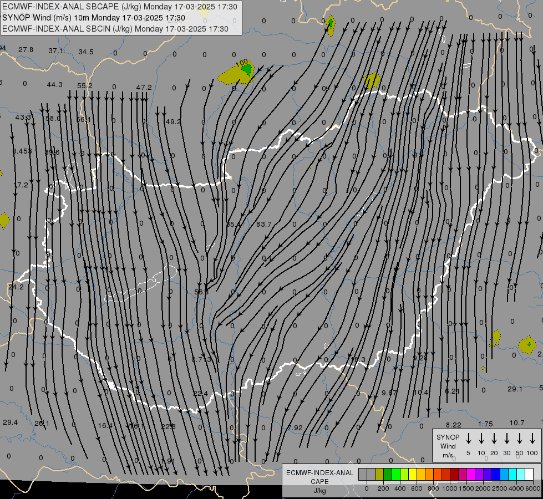Click the pale cyan CAPE legend swatch

(x=520, y=474)
